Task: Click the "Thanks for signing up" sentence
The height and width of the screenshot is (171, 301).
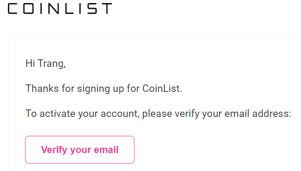Action: (x=104, y=88)
